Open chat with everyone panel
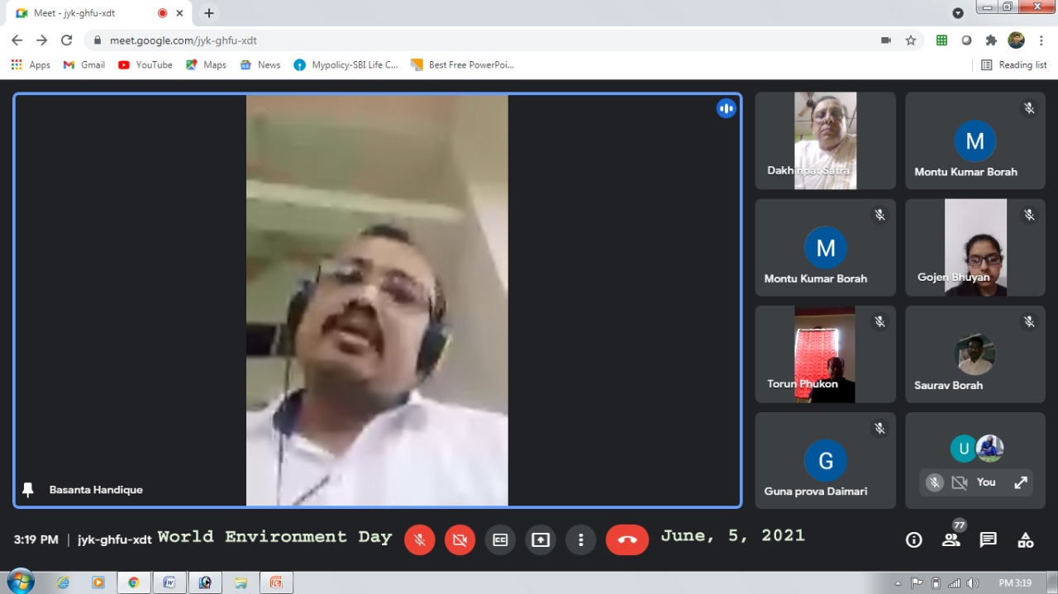The height and width of the screenshot is (594, 1058). pos(988,540)
